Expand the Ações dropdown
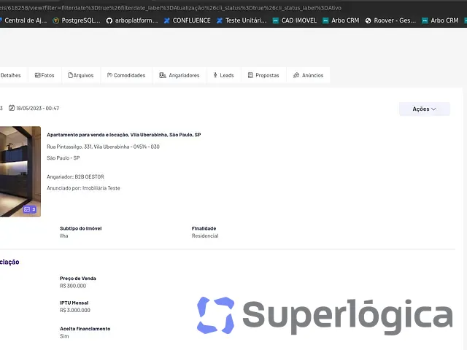467x350 pixels. pyautogui.click(x=425, y=109)
